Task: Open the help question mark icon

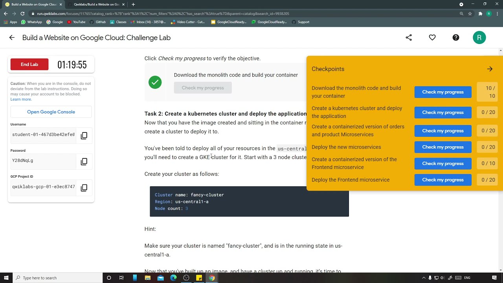Action: pos(456,38)
